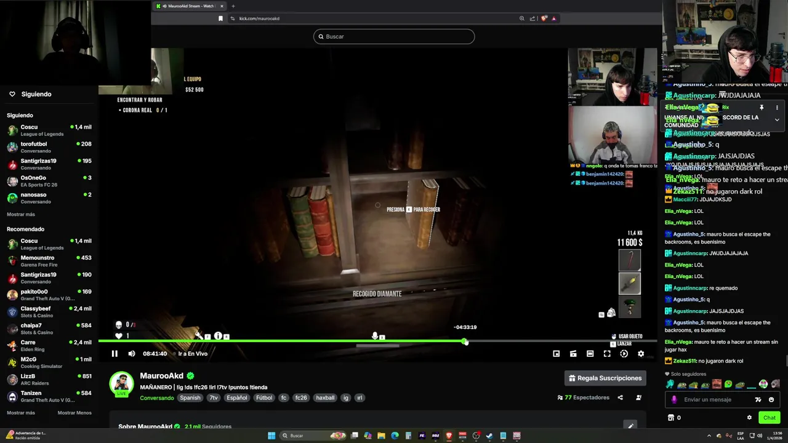Select the fc26 tag
The height and width of the screenshot is (443, 788).
click(301, 398)
